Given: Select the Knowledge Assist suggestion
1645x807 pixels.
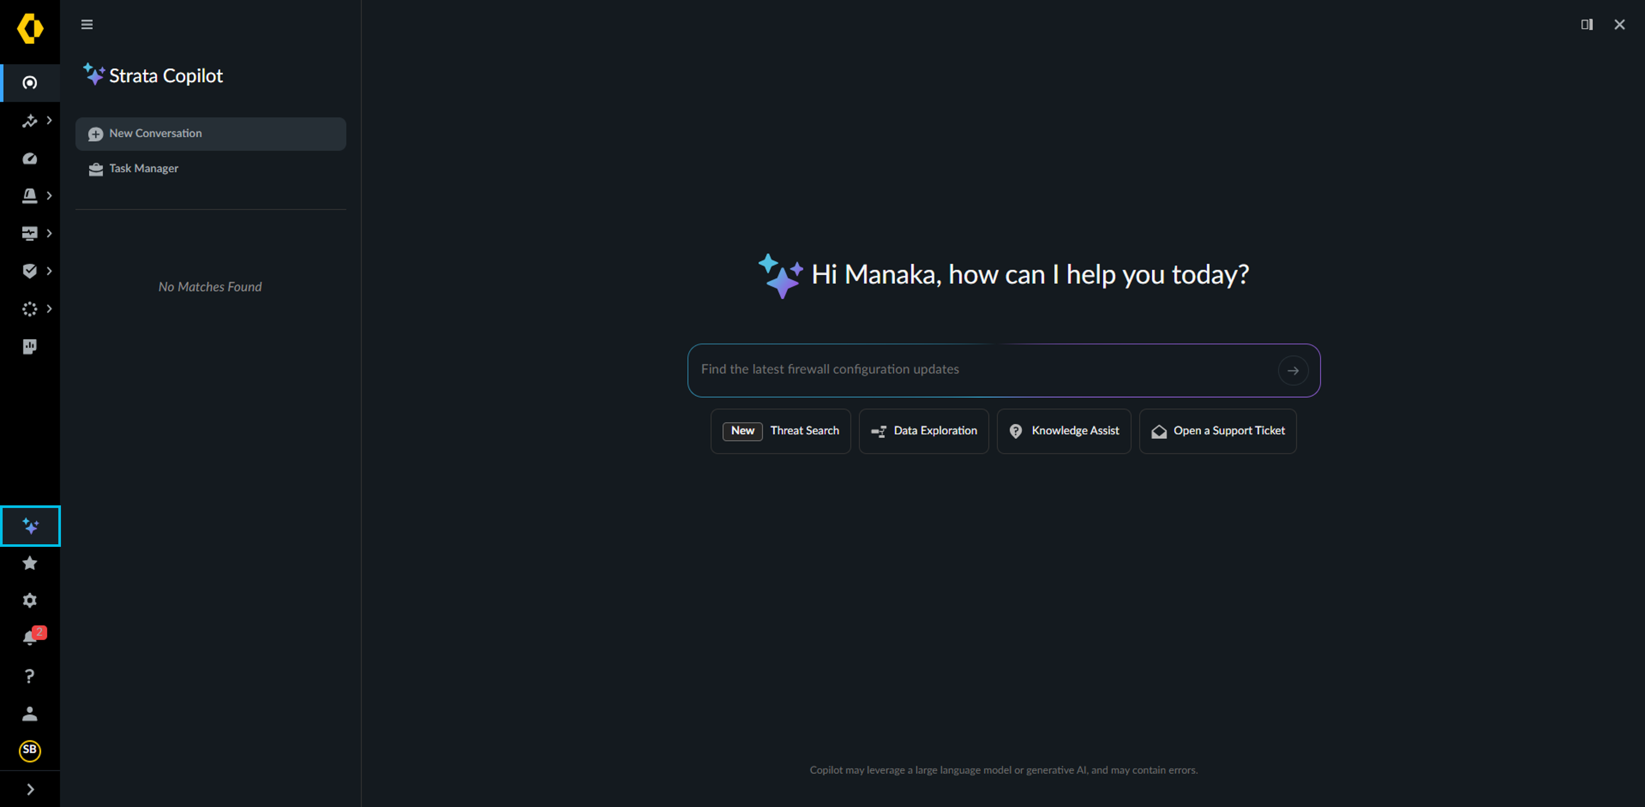Looking at the screenshot, I should pyautogui.click(x=1064, y=431).
